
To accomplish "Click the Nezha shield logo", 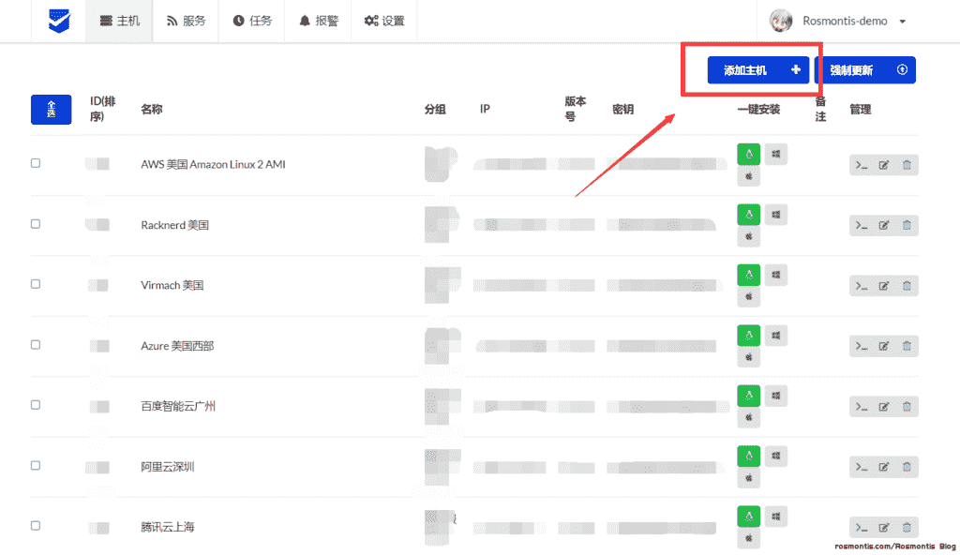I will tap(59, 21).
